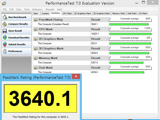
Task: Select the 4628.6 3D Graphics value
Action: pyautogui.click(x=94, y=53)
